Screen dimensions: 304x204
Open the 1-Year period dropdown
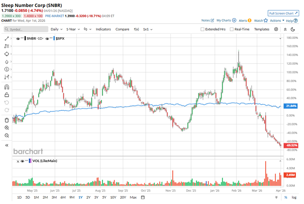[x=73, y=29]
